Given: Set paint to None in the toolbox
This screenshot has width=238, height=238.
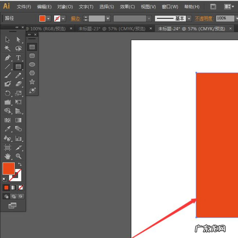Looking at the screenshot, I should (21, 188).
